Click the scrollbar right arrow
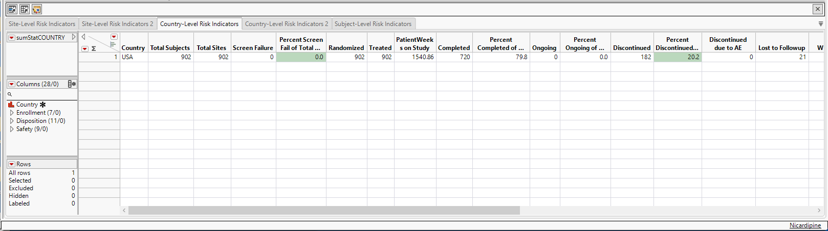Screen dimensions: 828x231 819,211
